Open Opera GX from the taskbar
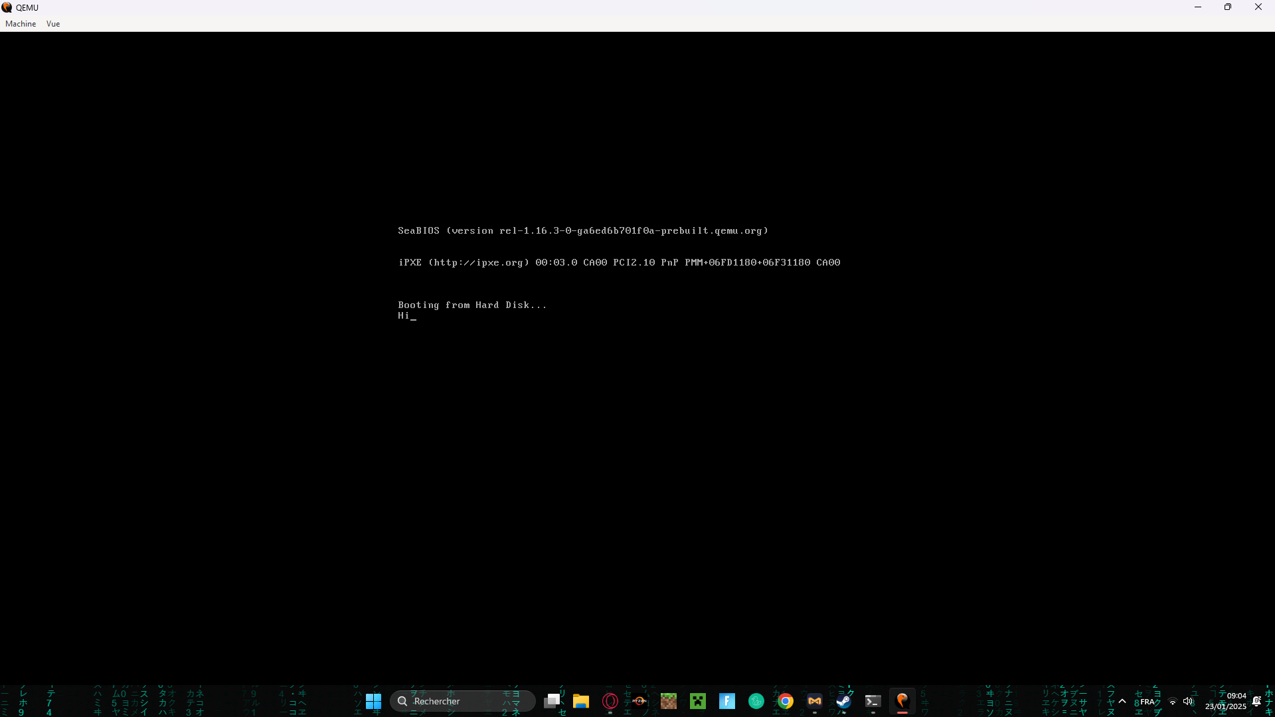The width and height of the screenshot is (1275, 717). point(610,700)
